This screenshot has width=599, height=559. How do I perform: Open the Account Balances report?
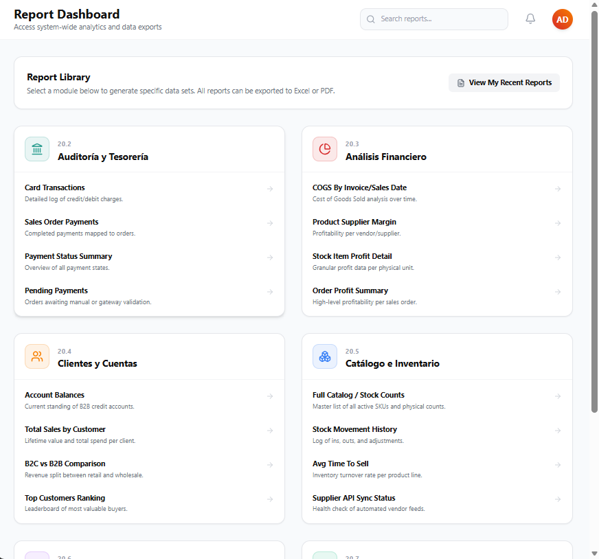(x=149, y=400)
